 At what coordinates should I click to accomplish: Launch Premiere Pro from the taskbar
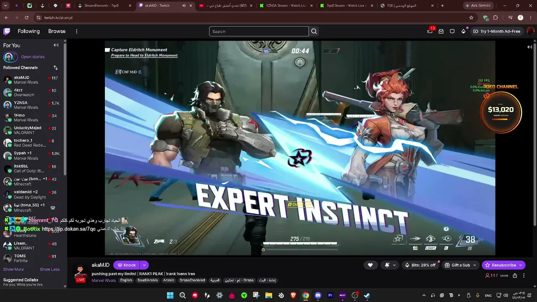tap(330, 295)
